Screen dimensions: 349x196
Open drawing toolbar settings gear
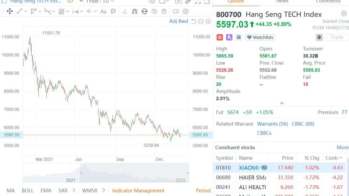point(185,11)
